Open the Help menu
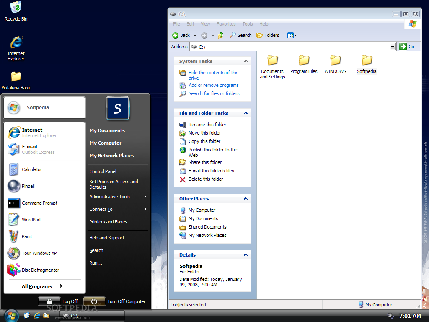This screenshot has height=322, width=429. (x=264, y=24)
